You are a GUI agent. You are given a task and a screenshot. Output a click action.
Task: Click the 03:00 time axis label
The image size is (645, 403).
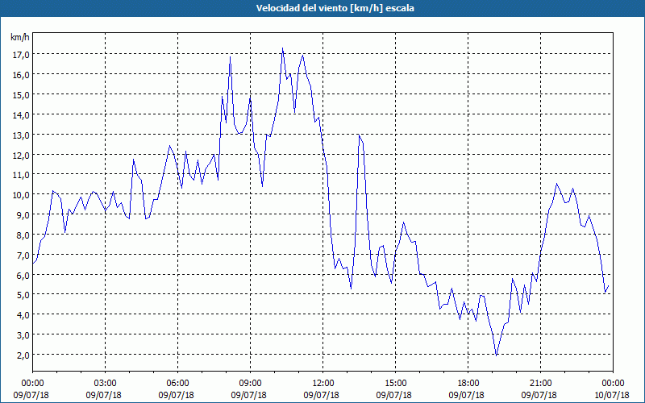pos(106,384)
